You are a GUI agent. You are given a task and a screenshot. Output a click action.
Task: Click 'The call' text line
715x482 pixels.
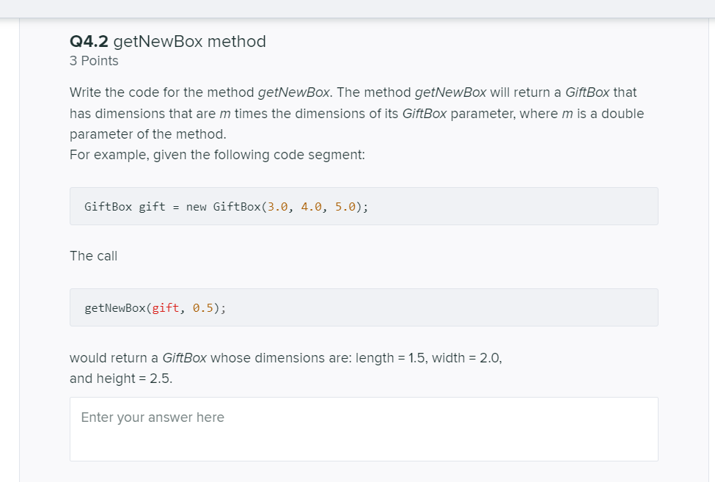coord(93,256)
